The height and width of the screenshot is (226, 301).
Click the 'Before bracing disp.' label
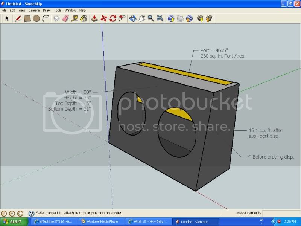click(273, 157)
